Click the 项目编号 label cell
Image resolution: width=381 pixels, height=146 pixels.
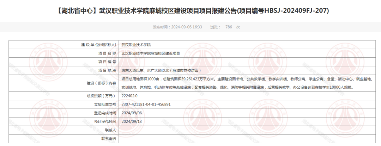(64, 62)
